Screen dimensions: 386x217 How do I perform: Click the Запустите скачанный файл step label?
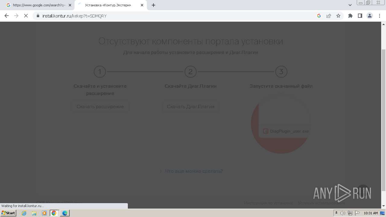pyautogui.click(x=281, y=86)
